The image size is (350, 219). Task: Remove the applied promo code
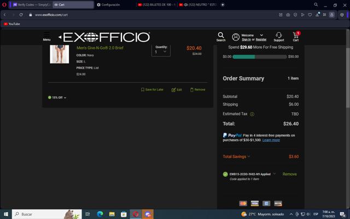tap(289, 174)
